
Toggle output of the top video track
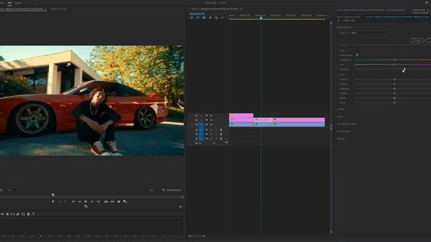pyautogui.click(x=211, y=116)
